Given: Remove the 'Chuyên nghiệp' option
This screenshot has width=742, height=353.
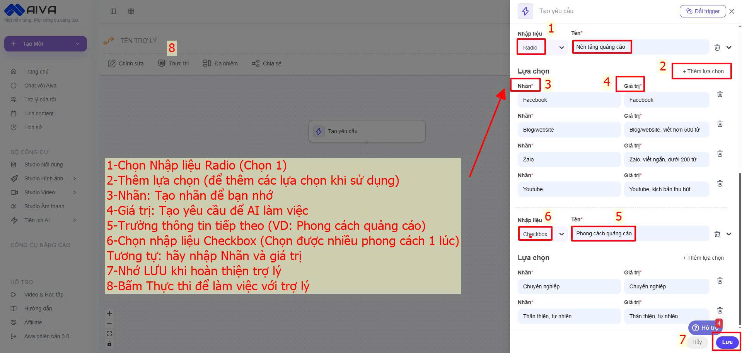Looking at the screenshot, I should [x=720, y=281].
